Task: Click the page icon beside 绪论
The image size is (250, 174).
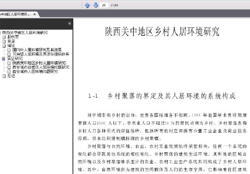Action: coord(4,45)
